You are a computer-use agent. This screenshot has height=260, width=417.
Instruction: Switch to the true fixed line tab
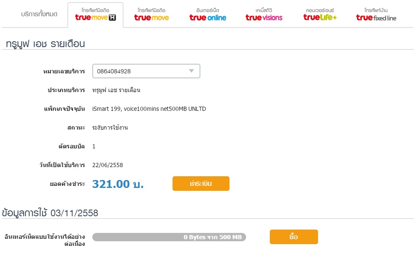376,15
